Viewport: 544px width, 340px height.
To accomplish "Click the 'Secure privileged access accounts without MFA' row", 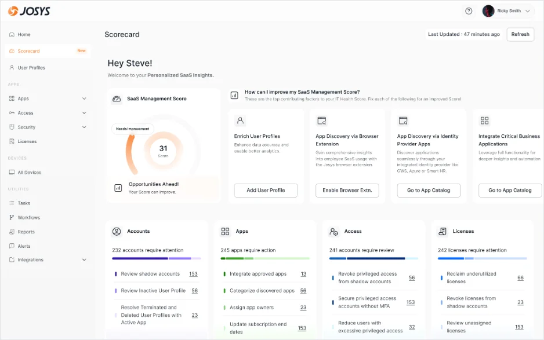I will tap(373, 302).
